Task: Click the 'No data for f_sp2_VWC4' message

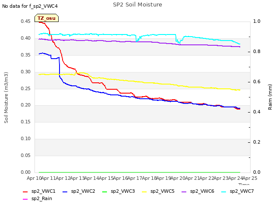Action: point(30,6)
